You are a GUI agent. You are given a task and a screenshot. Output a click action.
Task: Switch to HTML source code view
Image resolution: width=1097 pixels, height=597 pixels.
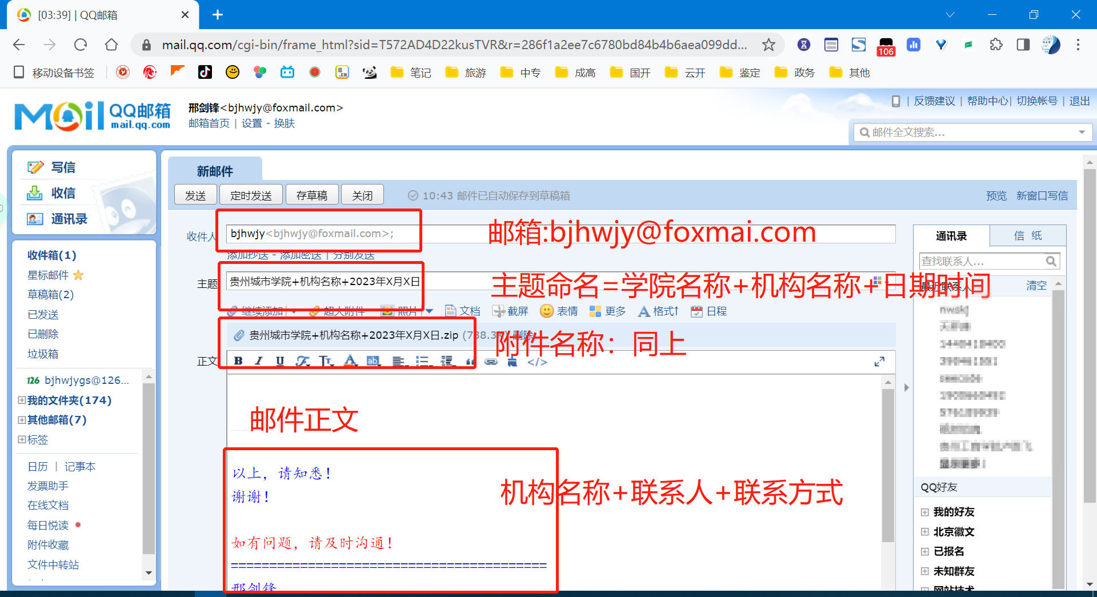[537, 362]
